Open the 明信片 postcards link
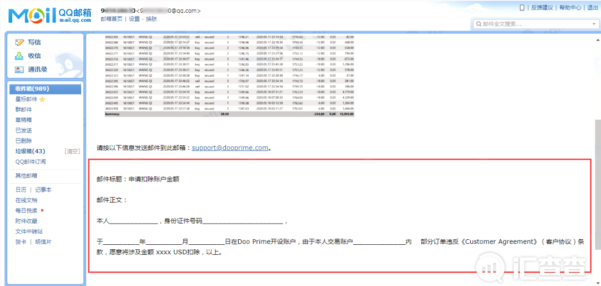The width and height of the screenshot is (601, 286). coord(43,242)
